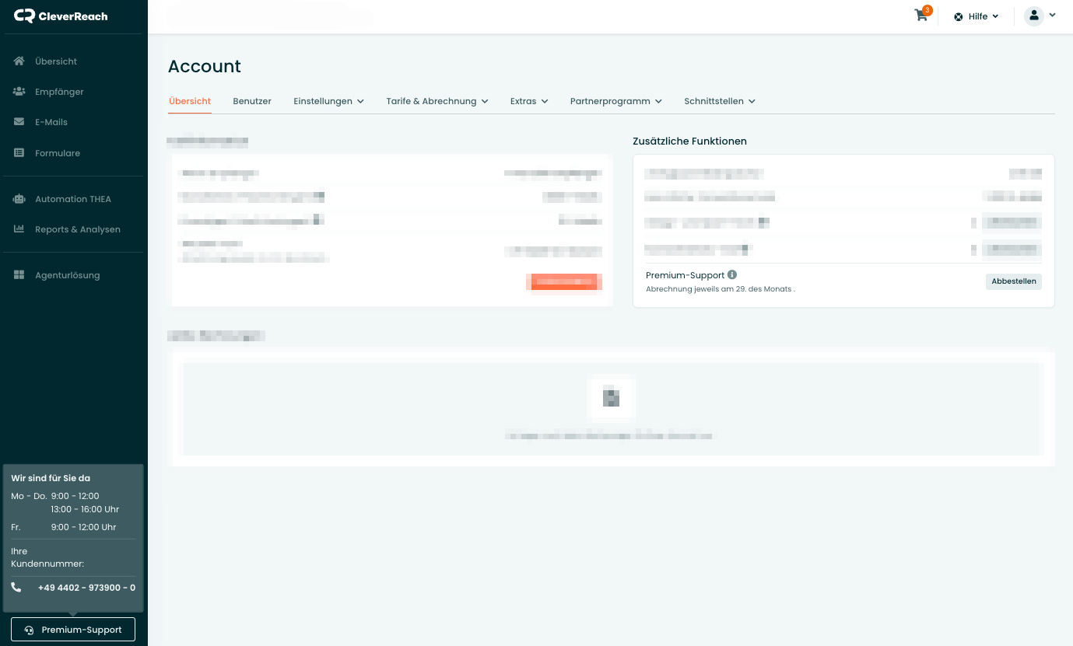Click the 'Fr.' opening hours row
The height and width of the screenshot is (646, 1073).
[x=64, y=527]
